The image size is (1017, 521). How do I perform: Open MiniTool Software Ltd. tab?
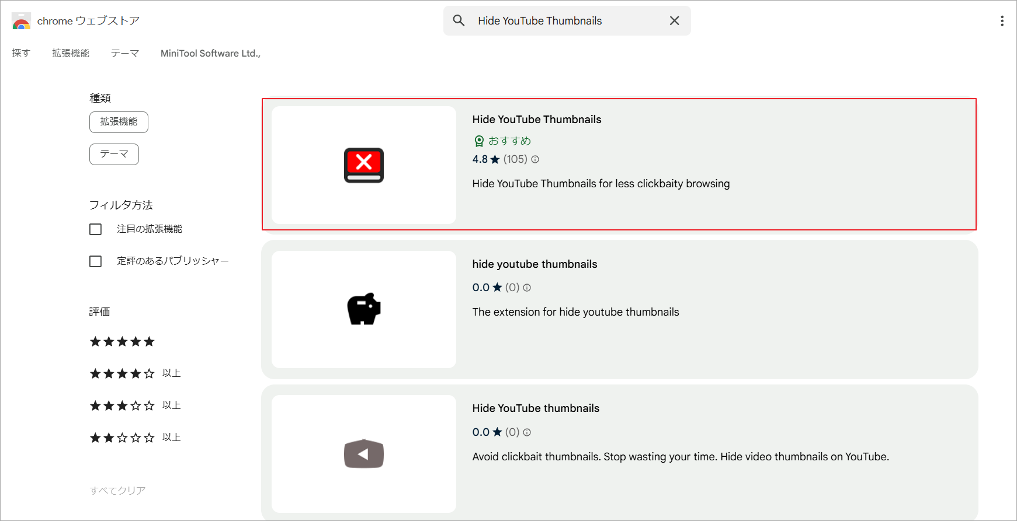coord(211,53)
